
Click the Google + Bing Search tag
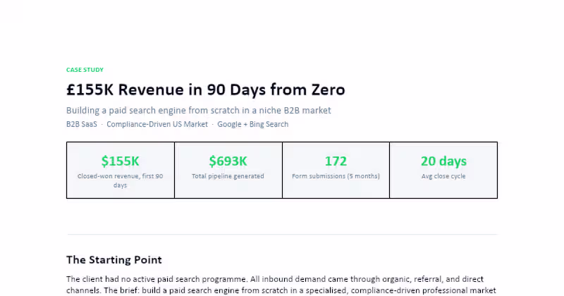253,125
